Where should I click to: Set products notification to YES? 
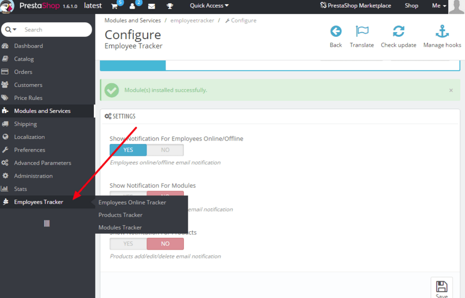[x=128, y=244]
